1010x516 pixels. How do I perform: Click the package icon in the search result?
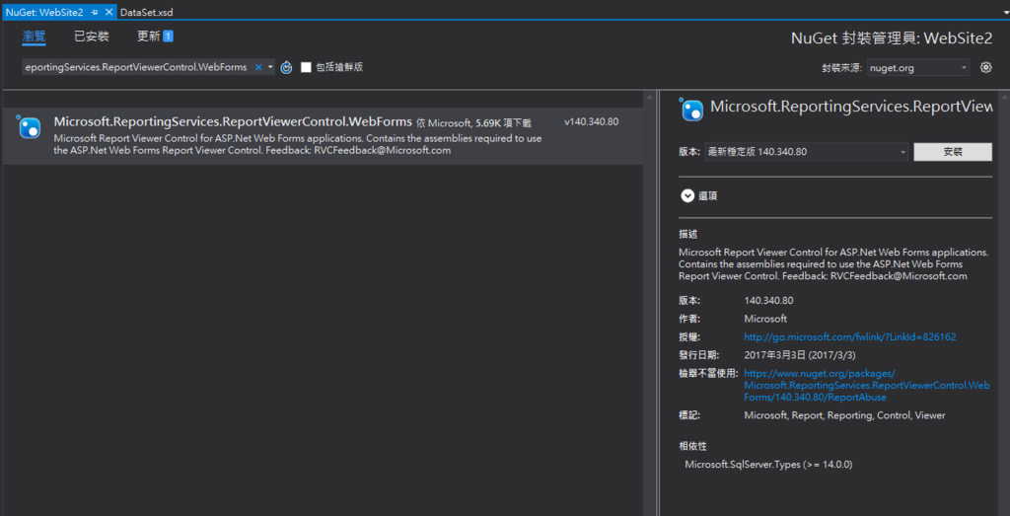pyautogui.click(x=30, y=126)
